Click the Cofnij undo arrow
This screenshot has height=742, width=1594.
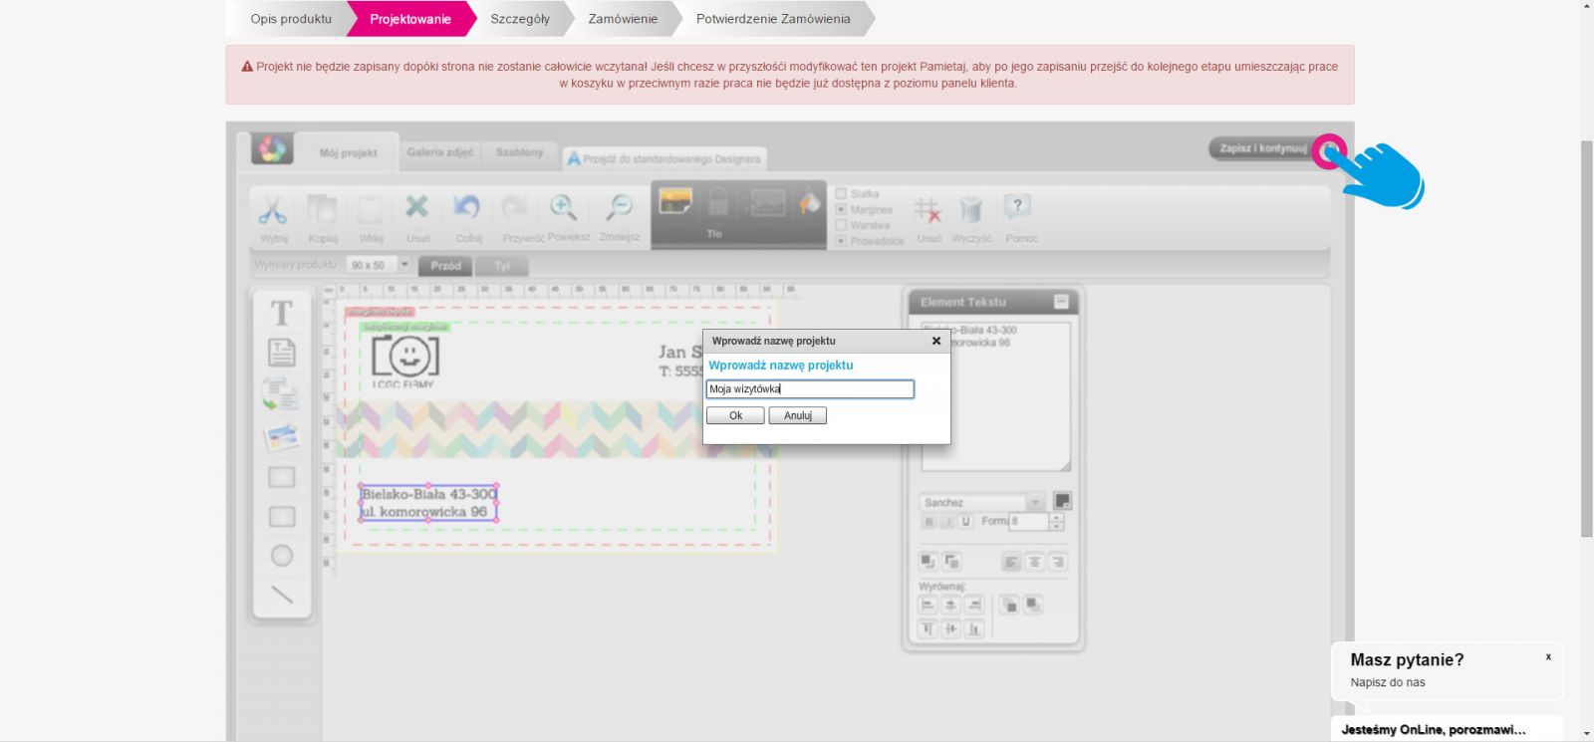point(466,208)
